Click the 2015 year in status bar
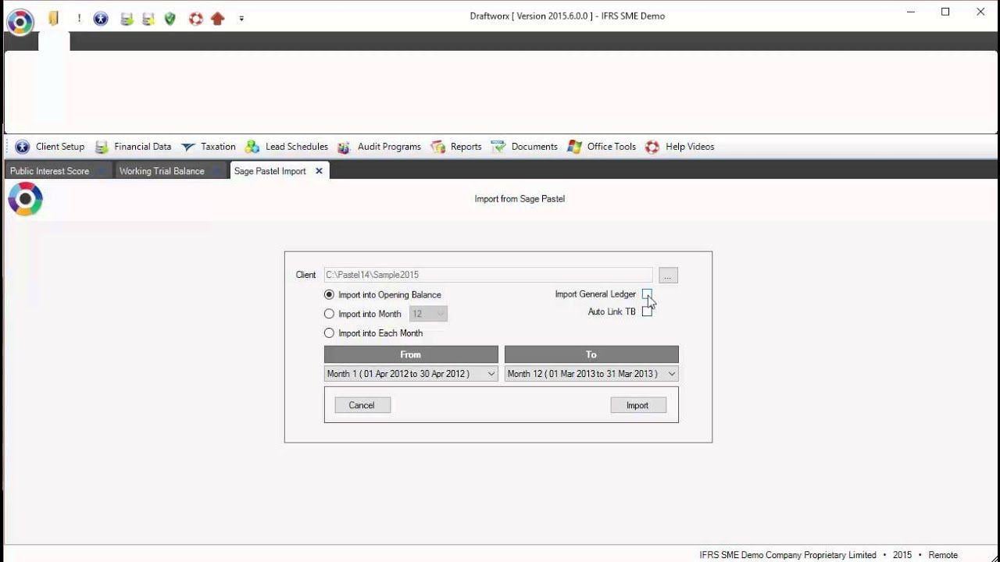Image resolution: width=1000 pixels, height=562 pixels. coord(902,555)
